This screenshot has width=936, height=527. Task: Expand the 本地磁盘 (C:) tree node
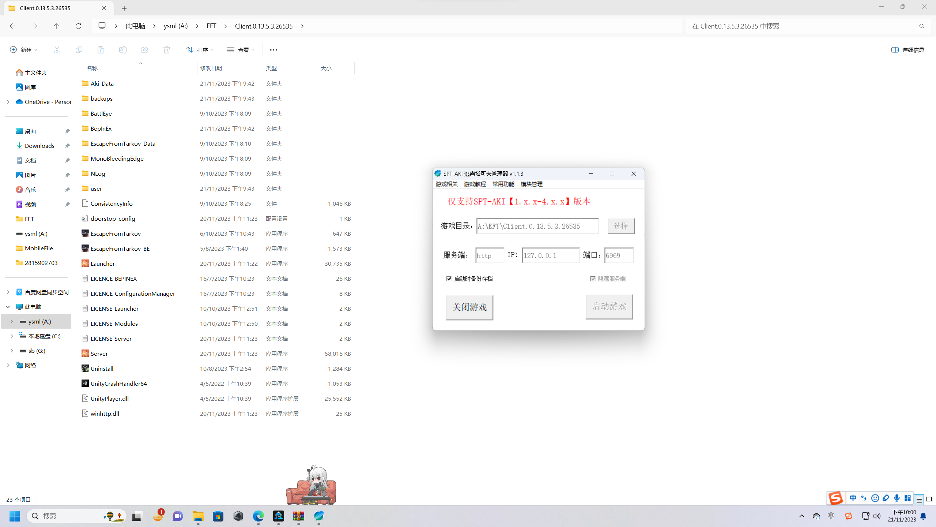12,336
